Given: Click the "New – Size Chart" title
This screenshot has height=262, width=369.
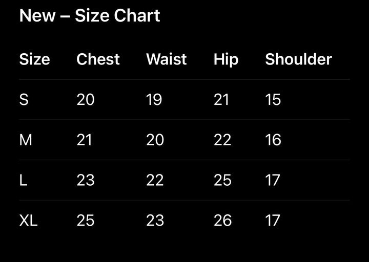Looking at the screenshot, I should coord(90,16).
